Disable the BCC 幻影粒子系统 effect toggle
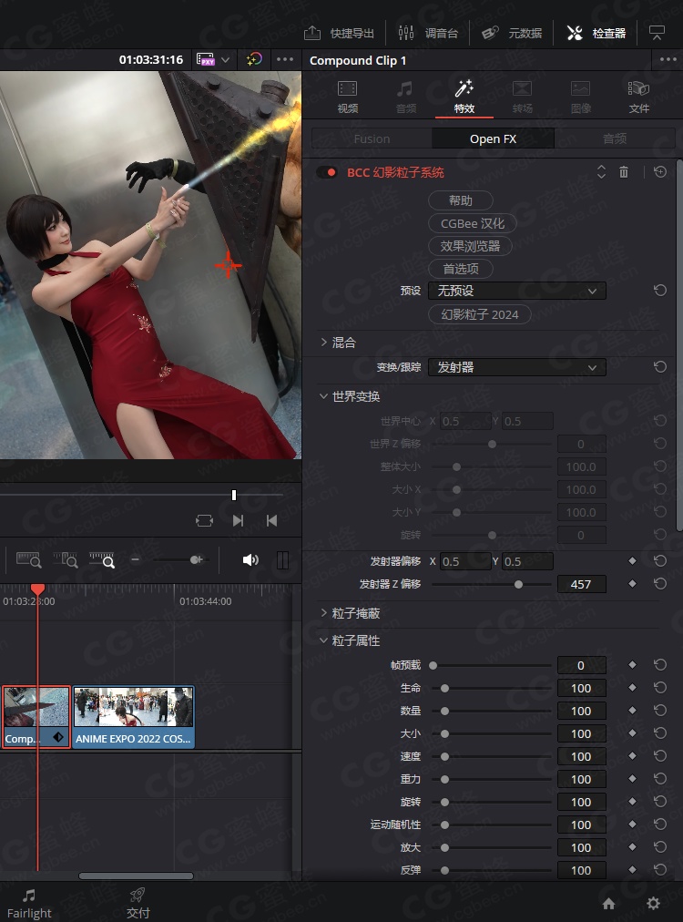Viewport: 683px width, 922px height. pos(326,172)
